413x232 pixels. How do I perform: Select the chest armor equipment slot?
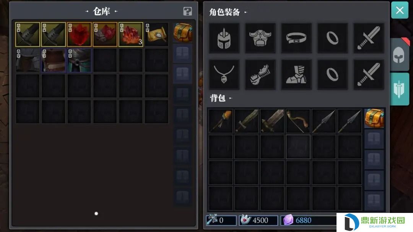click(260, 39)
